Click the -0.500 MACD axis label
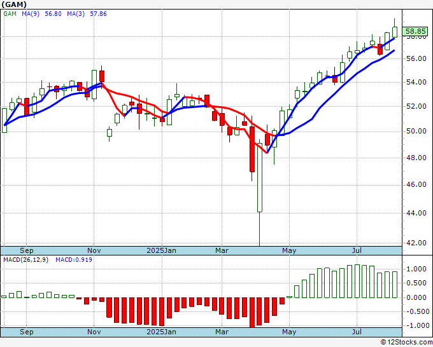Viewport: 433px width, 347px height. point(417,311)
